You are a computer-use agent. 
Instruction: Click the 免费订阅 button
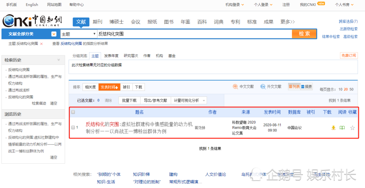pyautogui.click(x=349, y=55)
